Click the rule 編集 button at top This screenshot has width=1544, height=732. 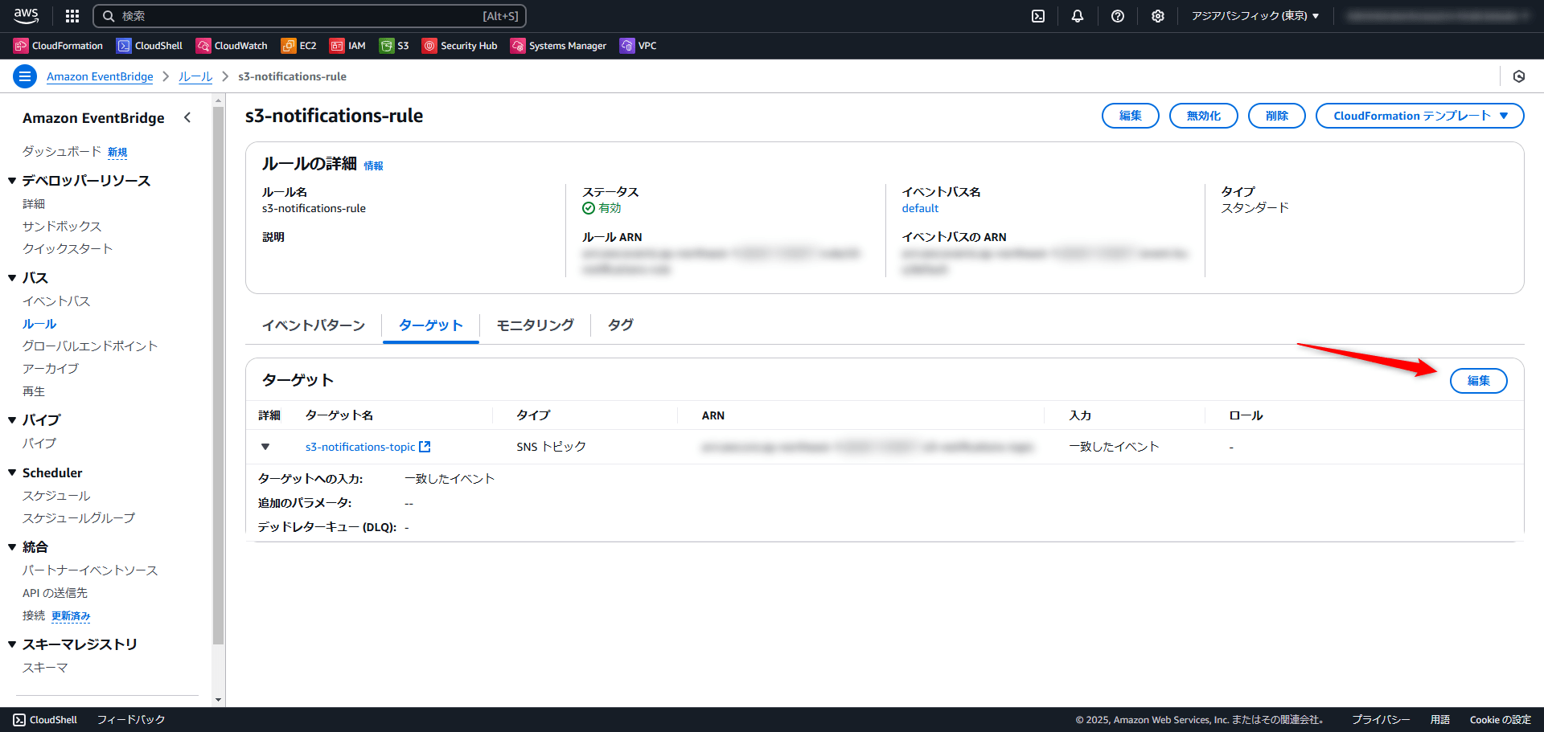(1130, 116)
